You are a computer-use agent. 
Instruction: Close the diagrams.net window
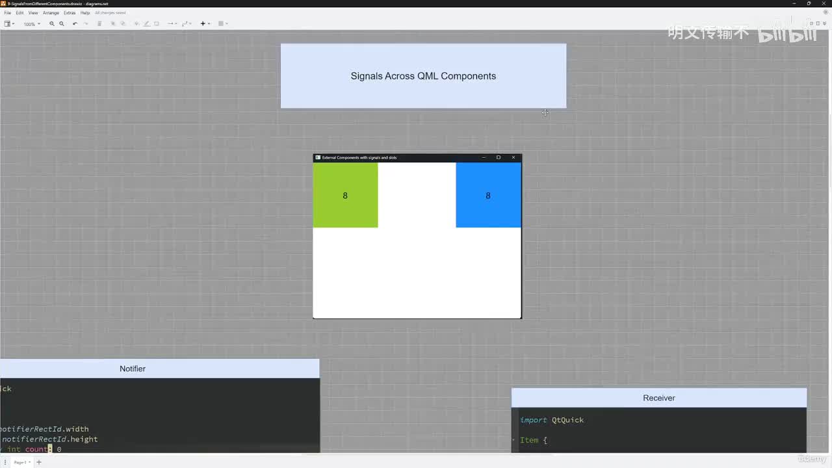pos(824,3)
